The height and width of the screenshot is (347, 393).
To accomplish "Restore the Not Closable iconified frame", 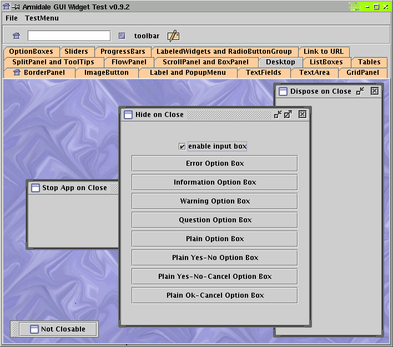I will (58, 329).
